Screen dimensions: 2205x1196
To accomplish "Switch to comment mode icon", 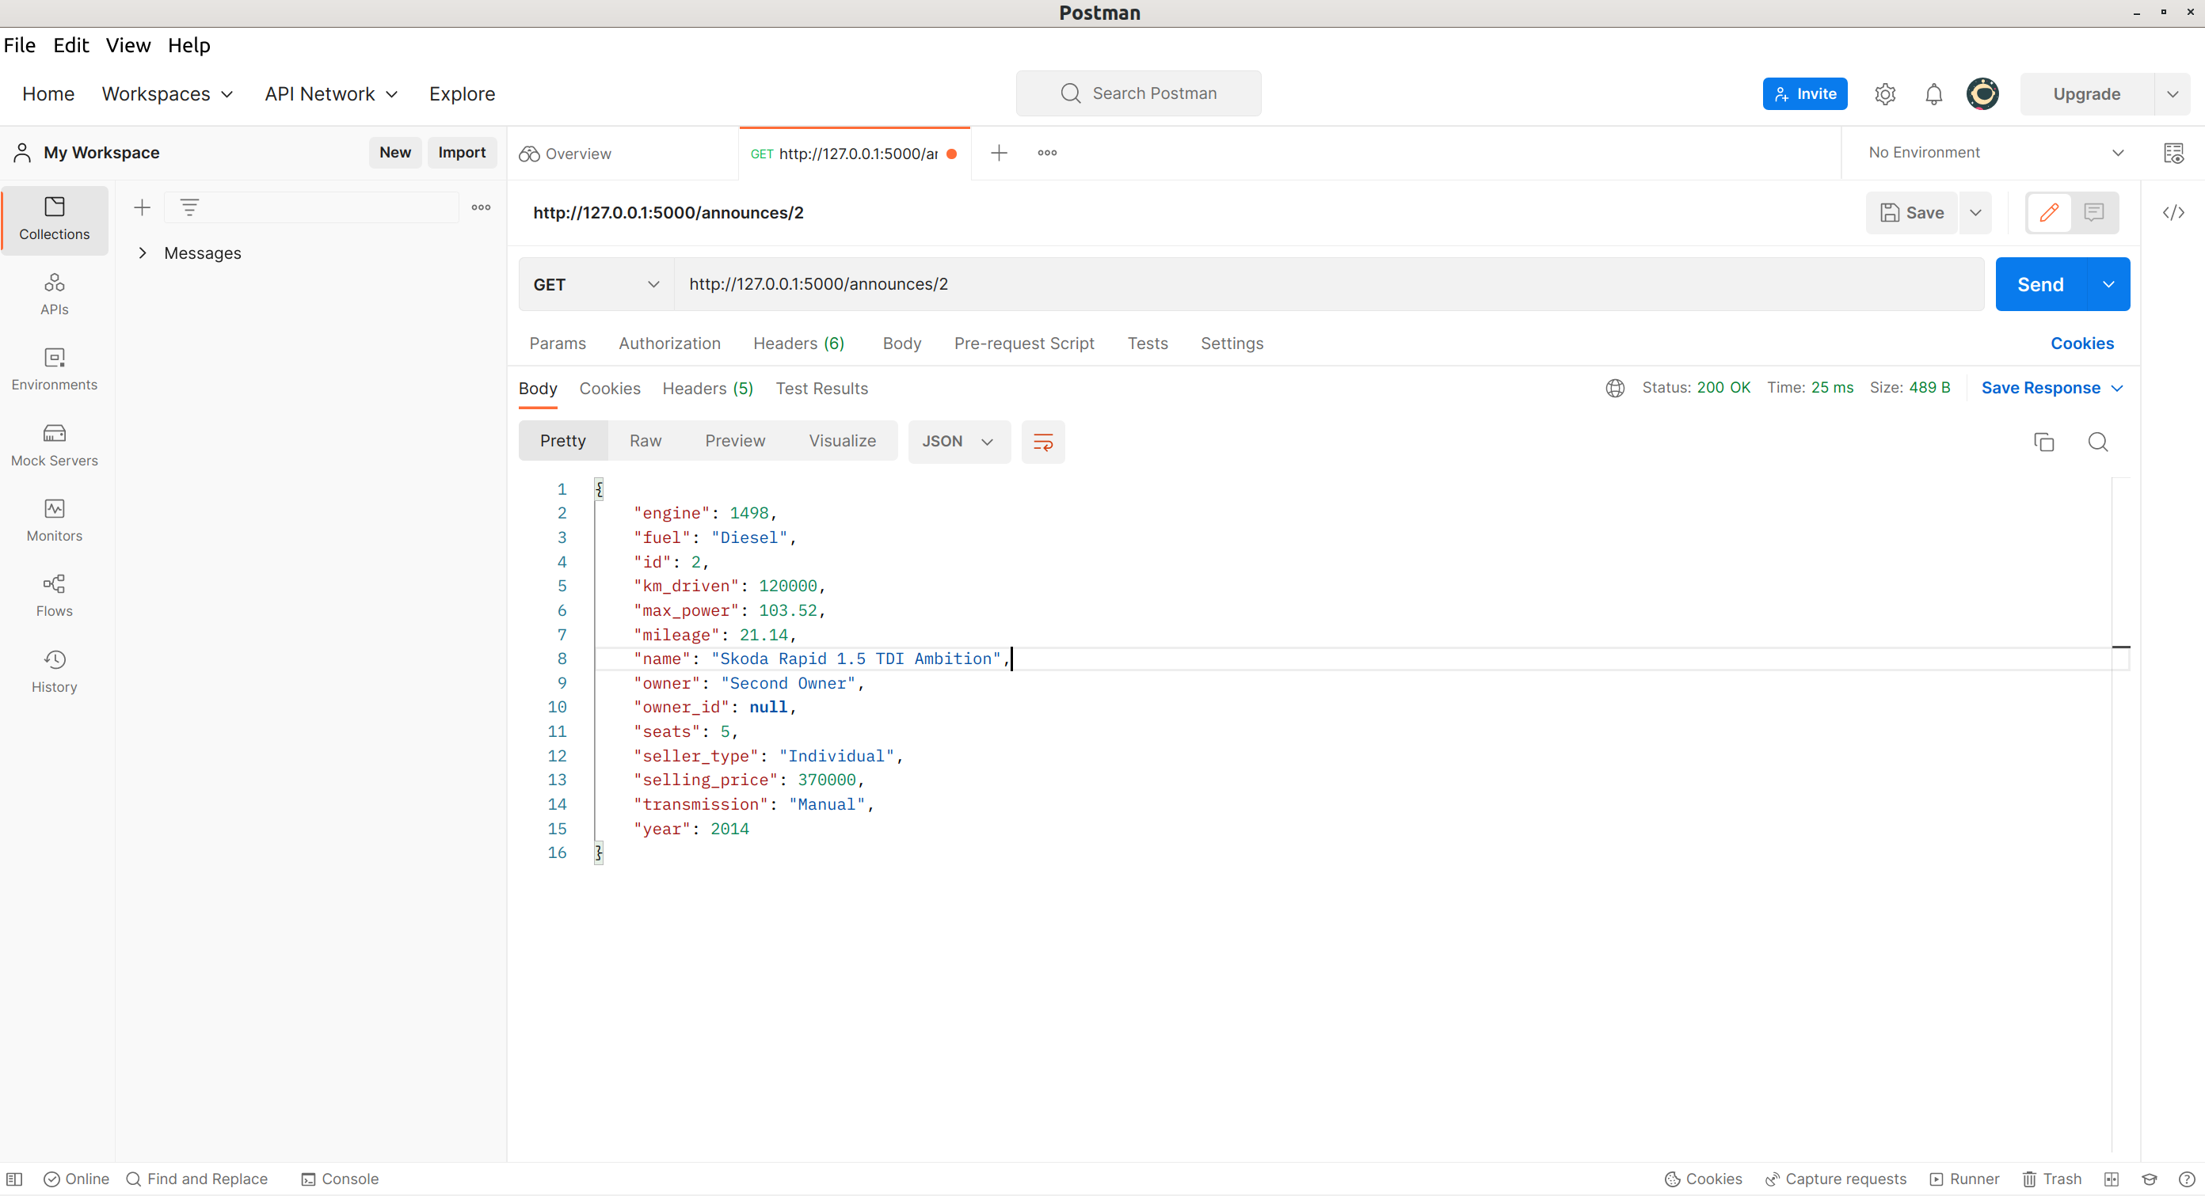I will (x=2094, y=212).
